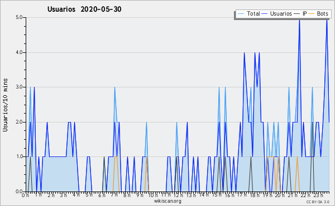Click the '12 h' x-axis label
This screenshot has width=335, height=206.
tap(178, 195)
